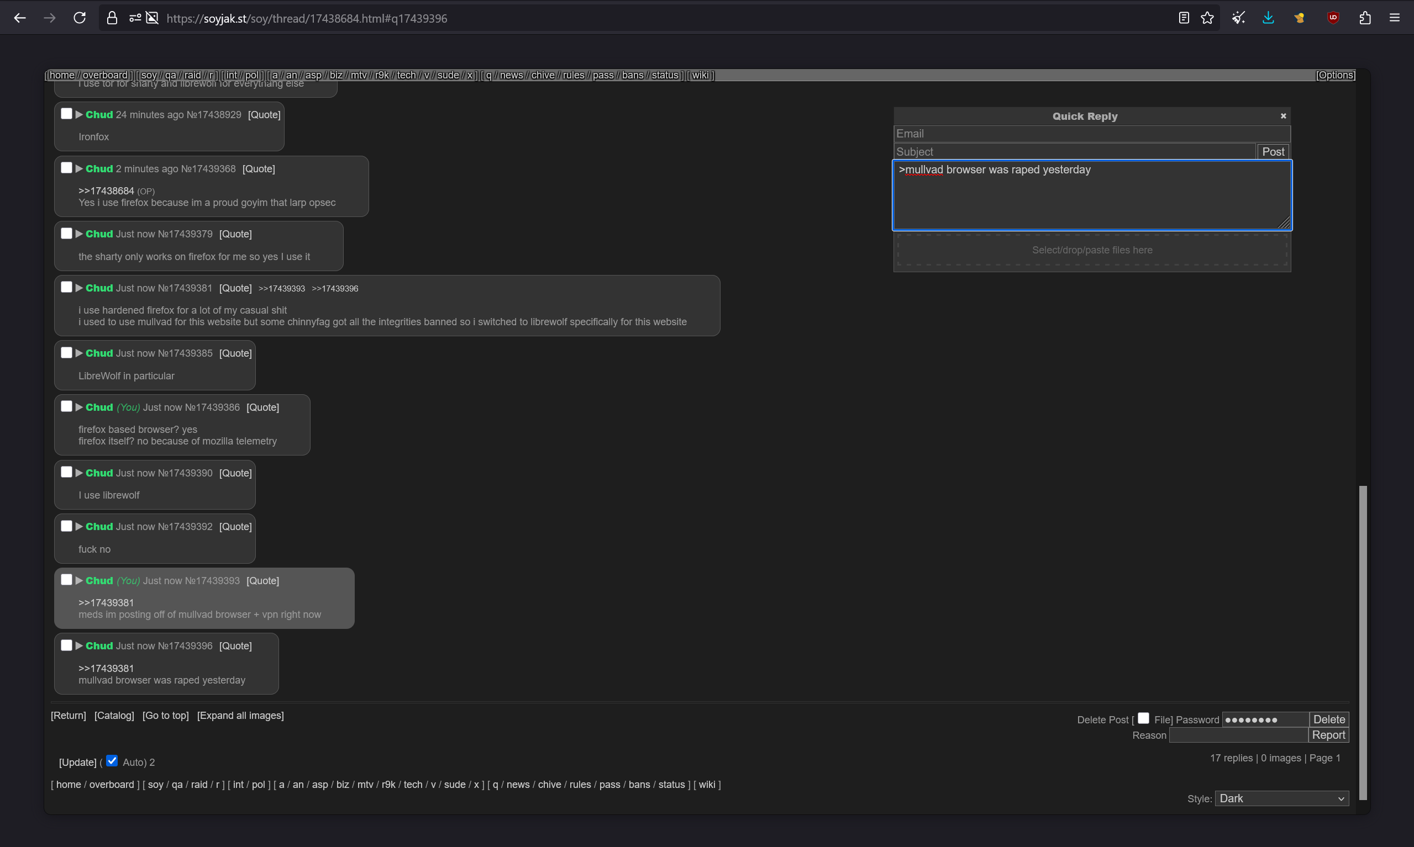Check the Delete Post File checkbox

1143,718
